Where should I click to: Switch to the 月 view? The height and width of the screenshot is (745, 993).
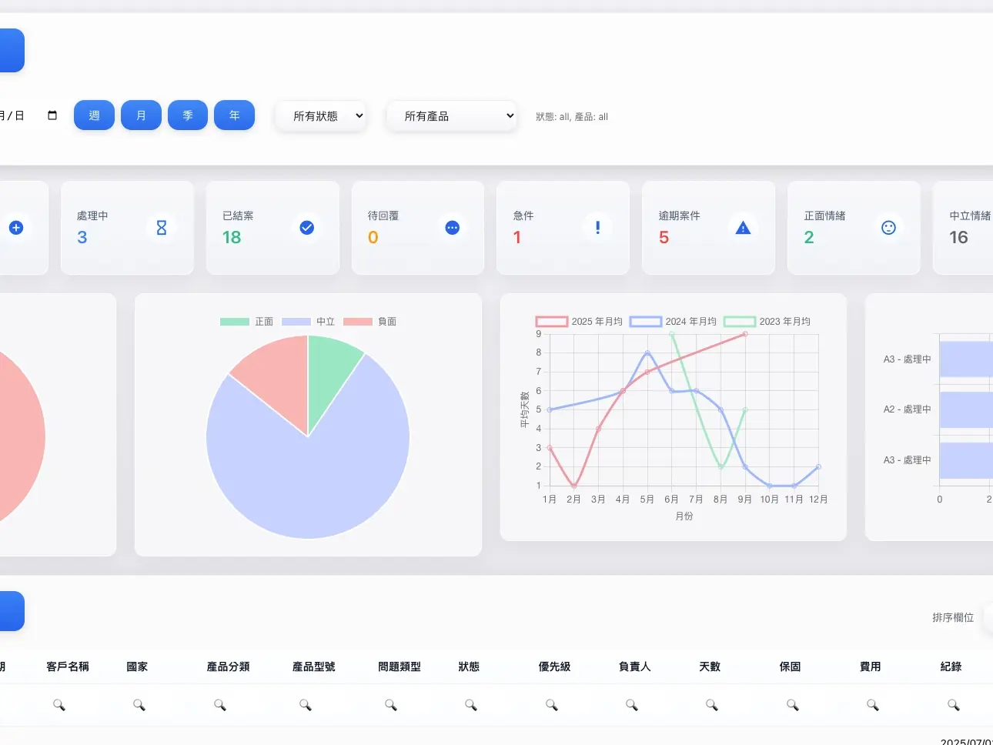[x=141, y=115]
